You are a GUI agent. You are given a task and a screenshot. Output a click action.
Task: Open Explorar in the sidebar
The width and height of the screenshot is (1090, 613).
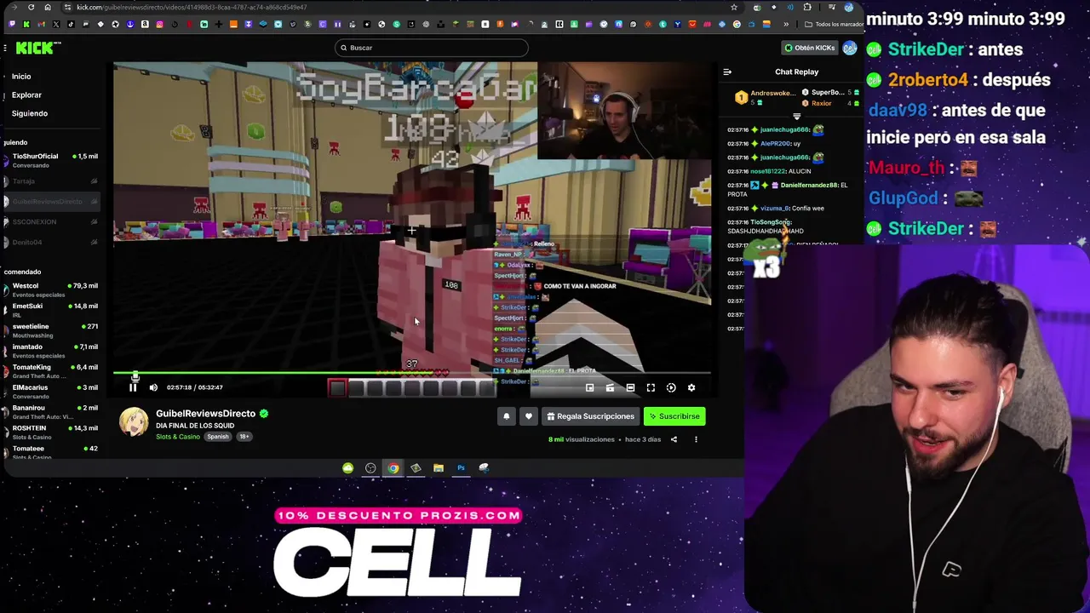[26, 95]
